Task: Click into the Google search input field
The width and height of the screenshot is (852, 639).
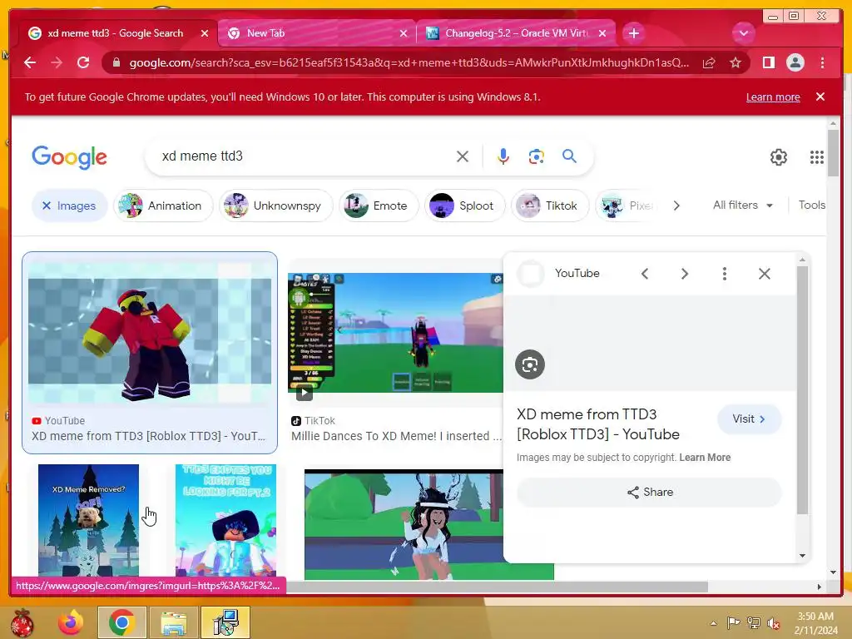Action: (305, 156)
